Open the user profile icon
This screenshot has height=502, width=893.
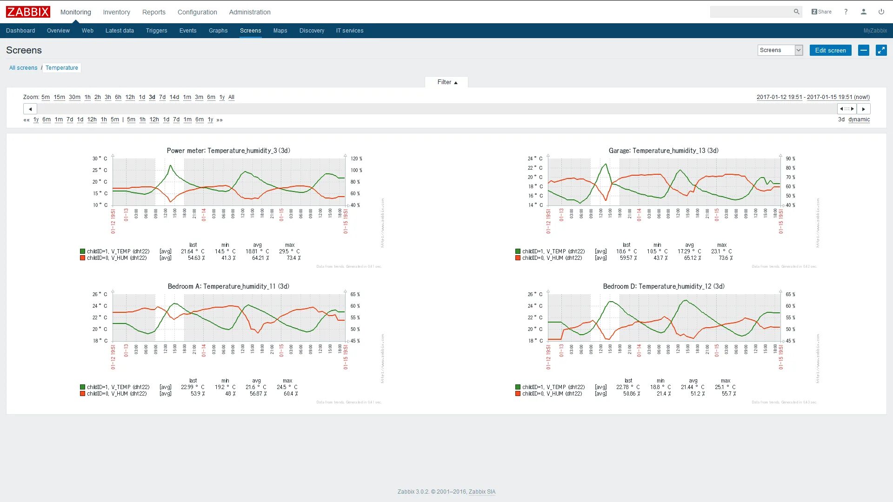tap(863, 12)
